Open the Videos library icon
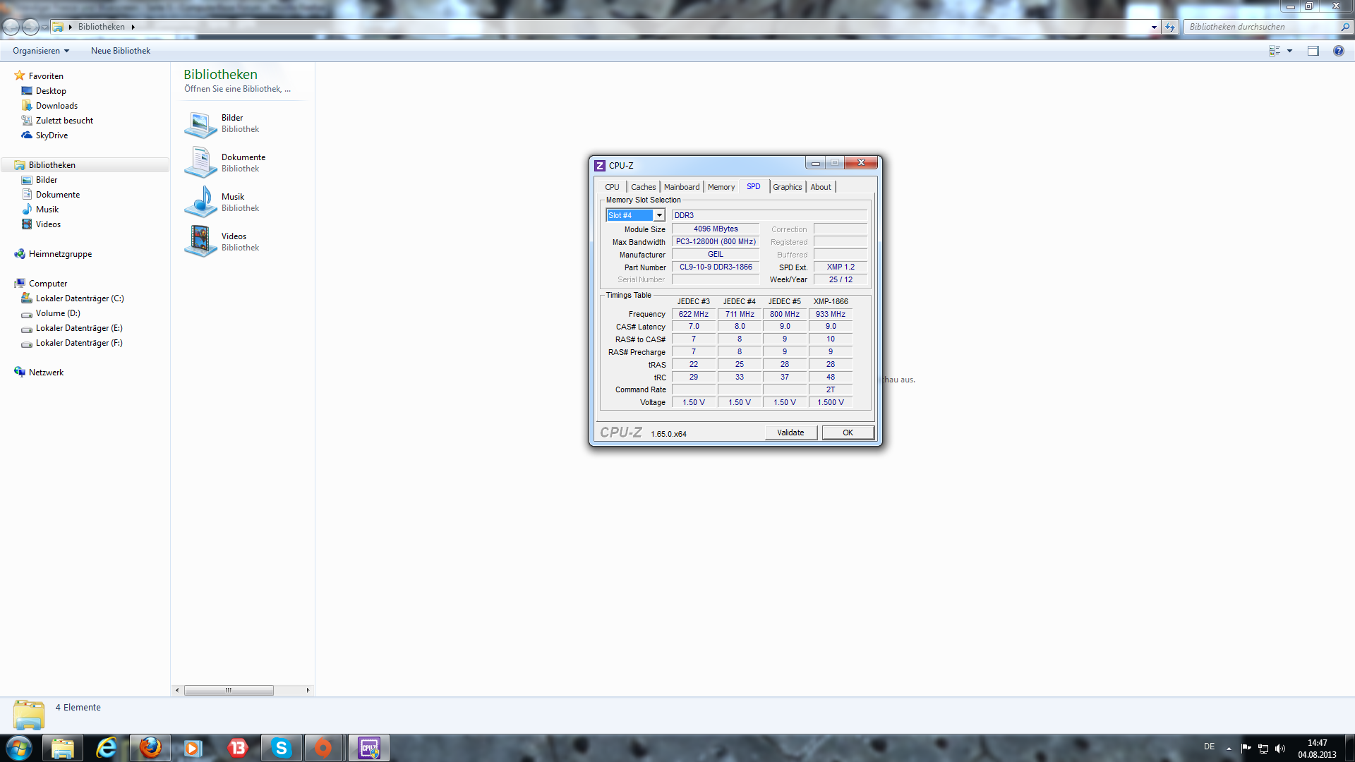 click(200, 242)
